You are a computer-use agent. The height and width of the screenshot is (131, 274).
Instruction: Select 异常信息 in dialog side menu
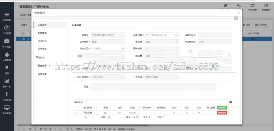42,66
